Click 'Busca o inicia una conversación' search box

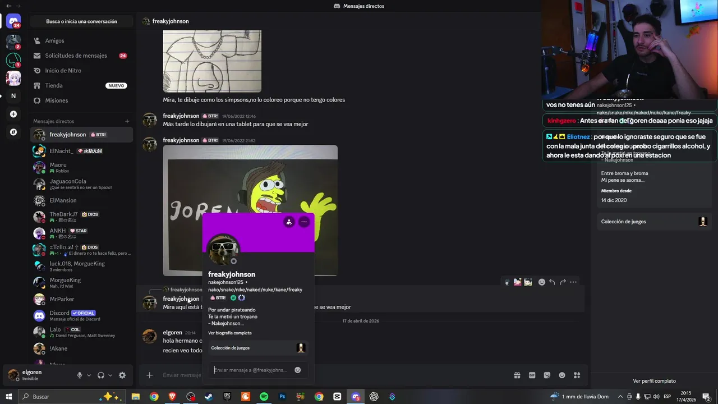click(81, 21)
